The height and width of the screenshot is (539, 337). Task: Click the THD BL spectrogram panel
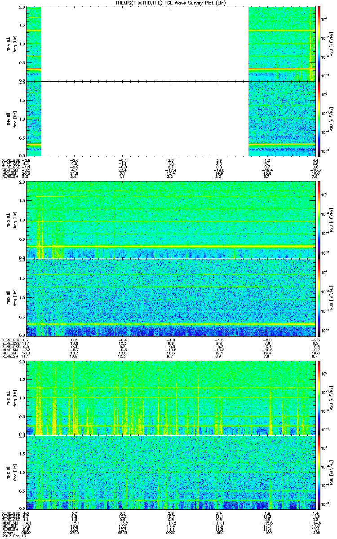coord(171,220)
